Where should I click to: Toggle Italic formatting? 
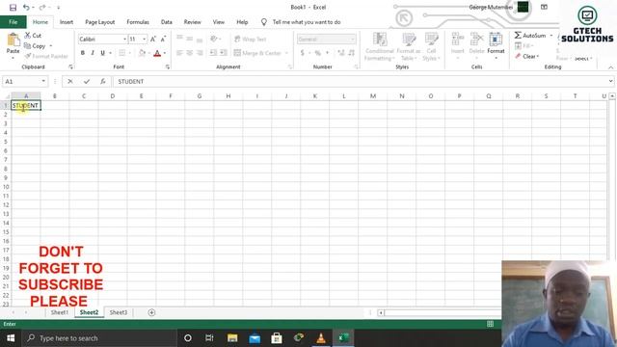93,53
